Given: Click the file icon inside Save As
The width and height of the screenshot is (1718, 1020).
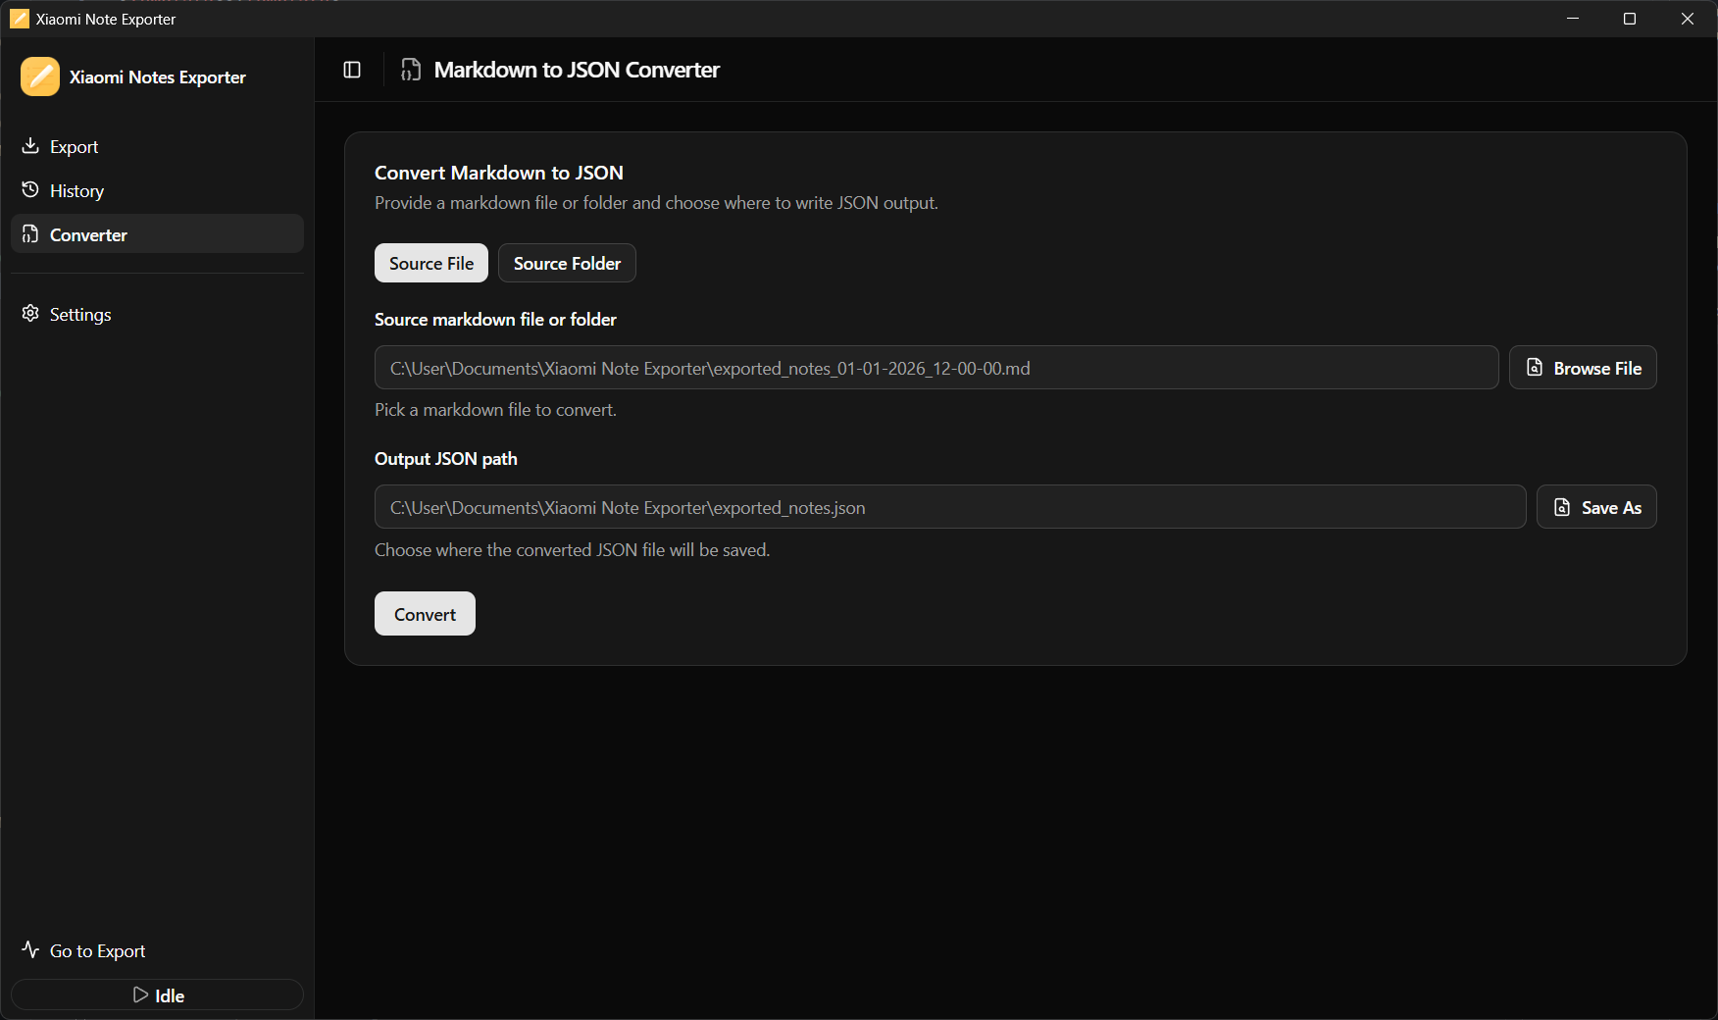Looking at the screenshot, I should click(1562, 507).
